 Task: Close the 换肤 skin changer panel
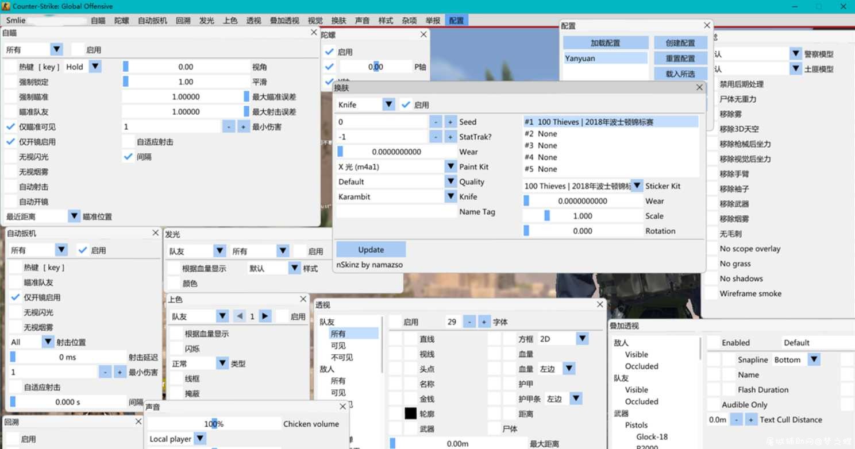coord(699,87)
